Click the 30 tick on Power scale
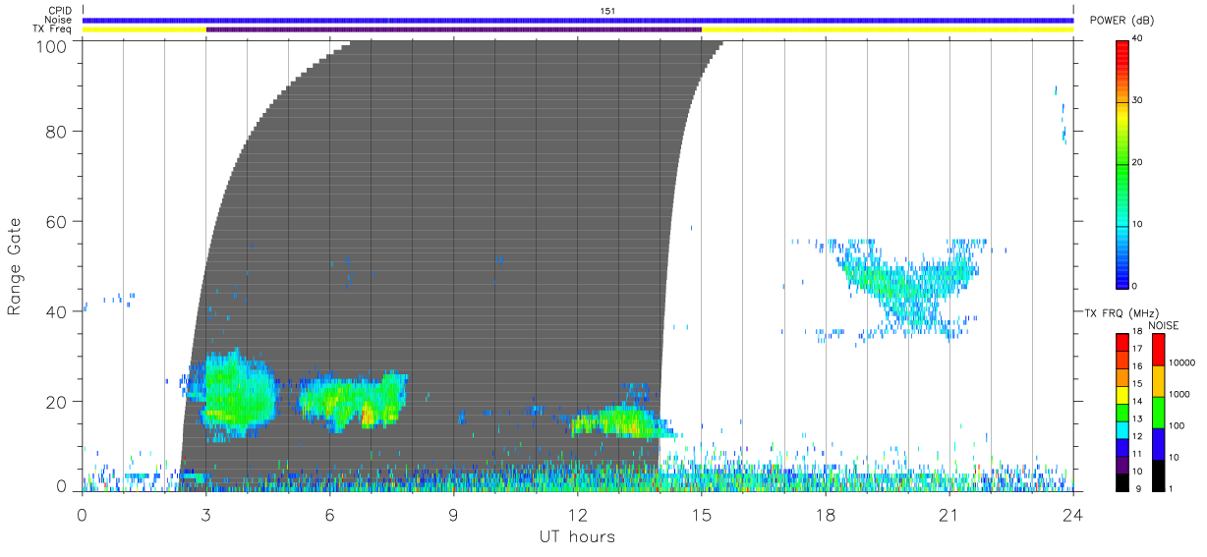This screenshot has height=557, width=1207. point(1138,100)
